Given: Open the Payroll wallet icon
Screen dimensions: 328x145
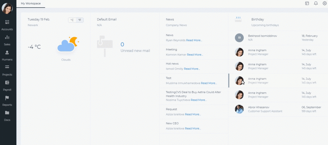Looking at the screenshot, I should [7, 83].
